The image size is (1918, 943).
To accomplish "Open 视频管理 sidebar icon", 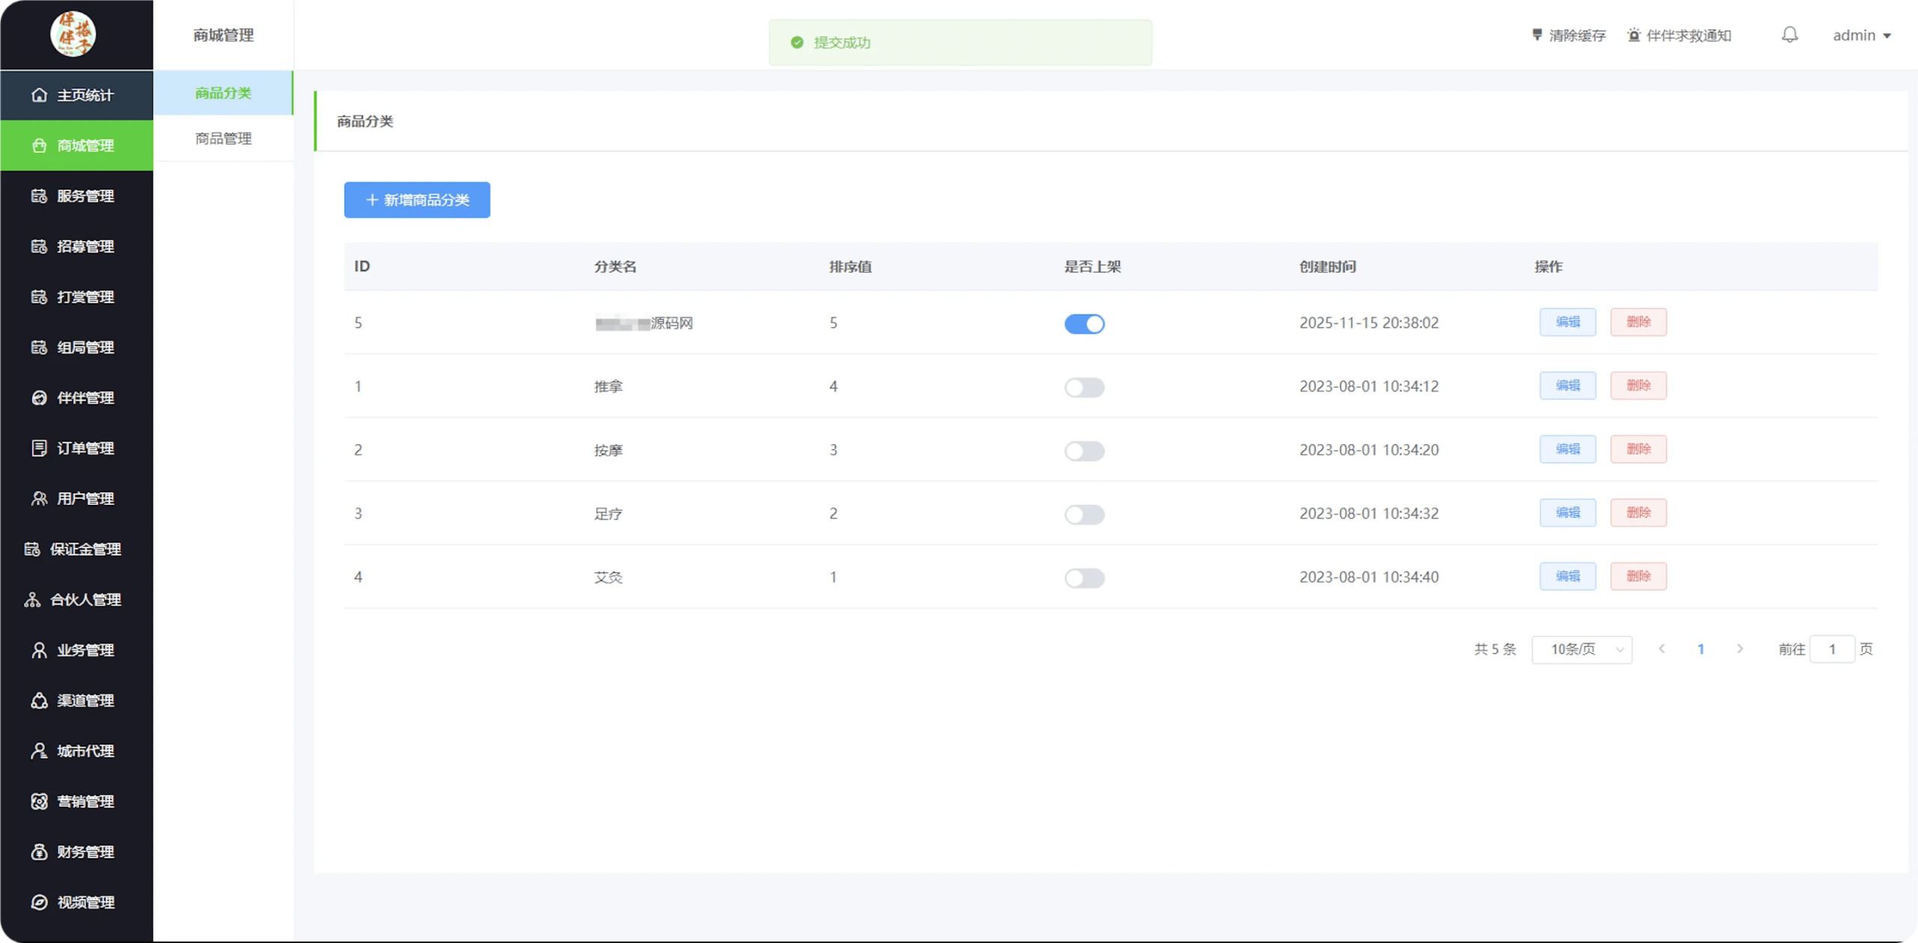I will click(39, 902).
